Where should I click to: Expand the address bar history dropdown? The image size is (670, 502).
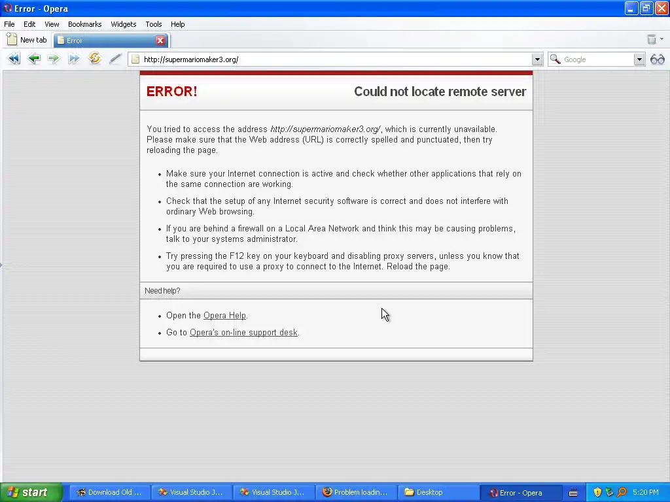coord(537,59)
